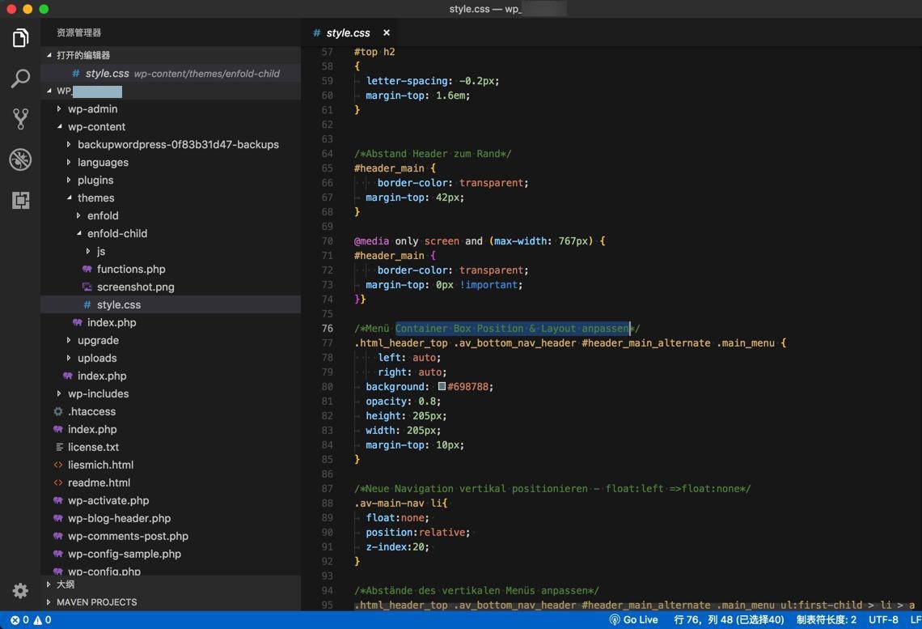922x629 pixels.
Task: Click the line and column position indicator
Action: click(x=728, y=620)
